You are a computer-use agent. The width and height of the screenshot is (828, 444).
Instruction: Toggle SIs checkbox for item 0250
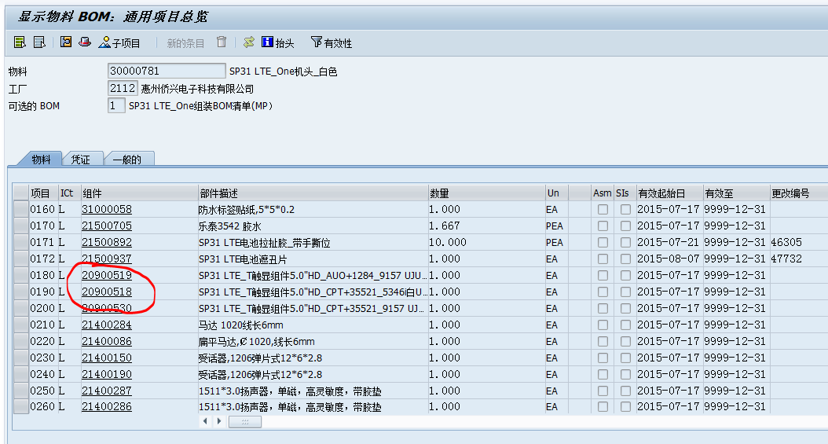[x=626, y=391]
